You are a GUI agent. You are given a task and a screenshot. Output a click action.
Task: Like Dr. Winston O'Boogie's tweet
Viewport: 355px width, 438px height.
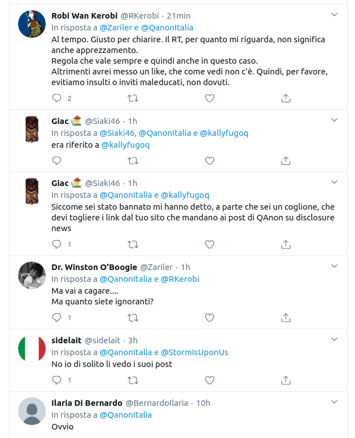coord(209,317)
